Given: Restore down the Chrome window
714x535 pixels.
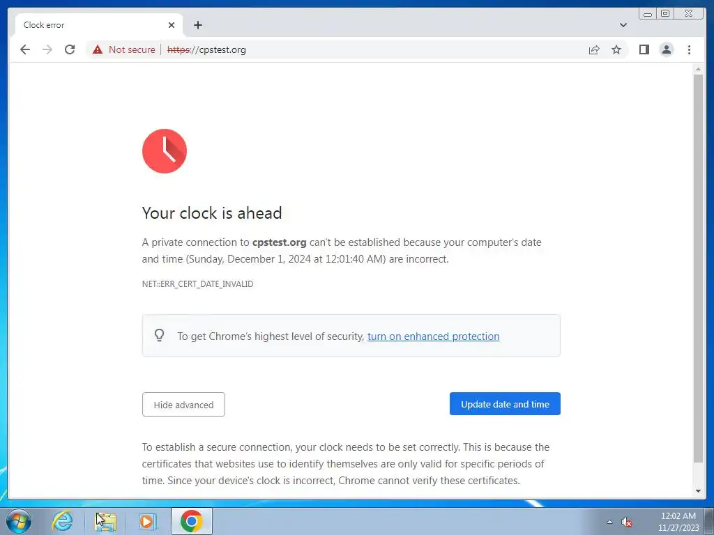Looking at the screenshot, I should tap(664, 13).
